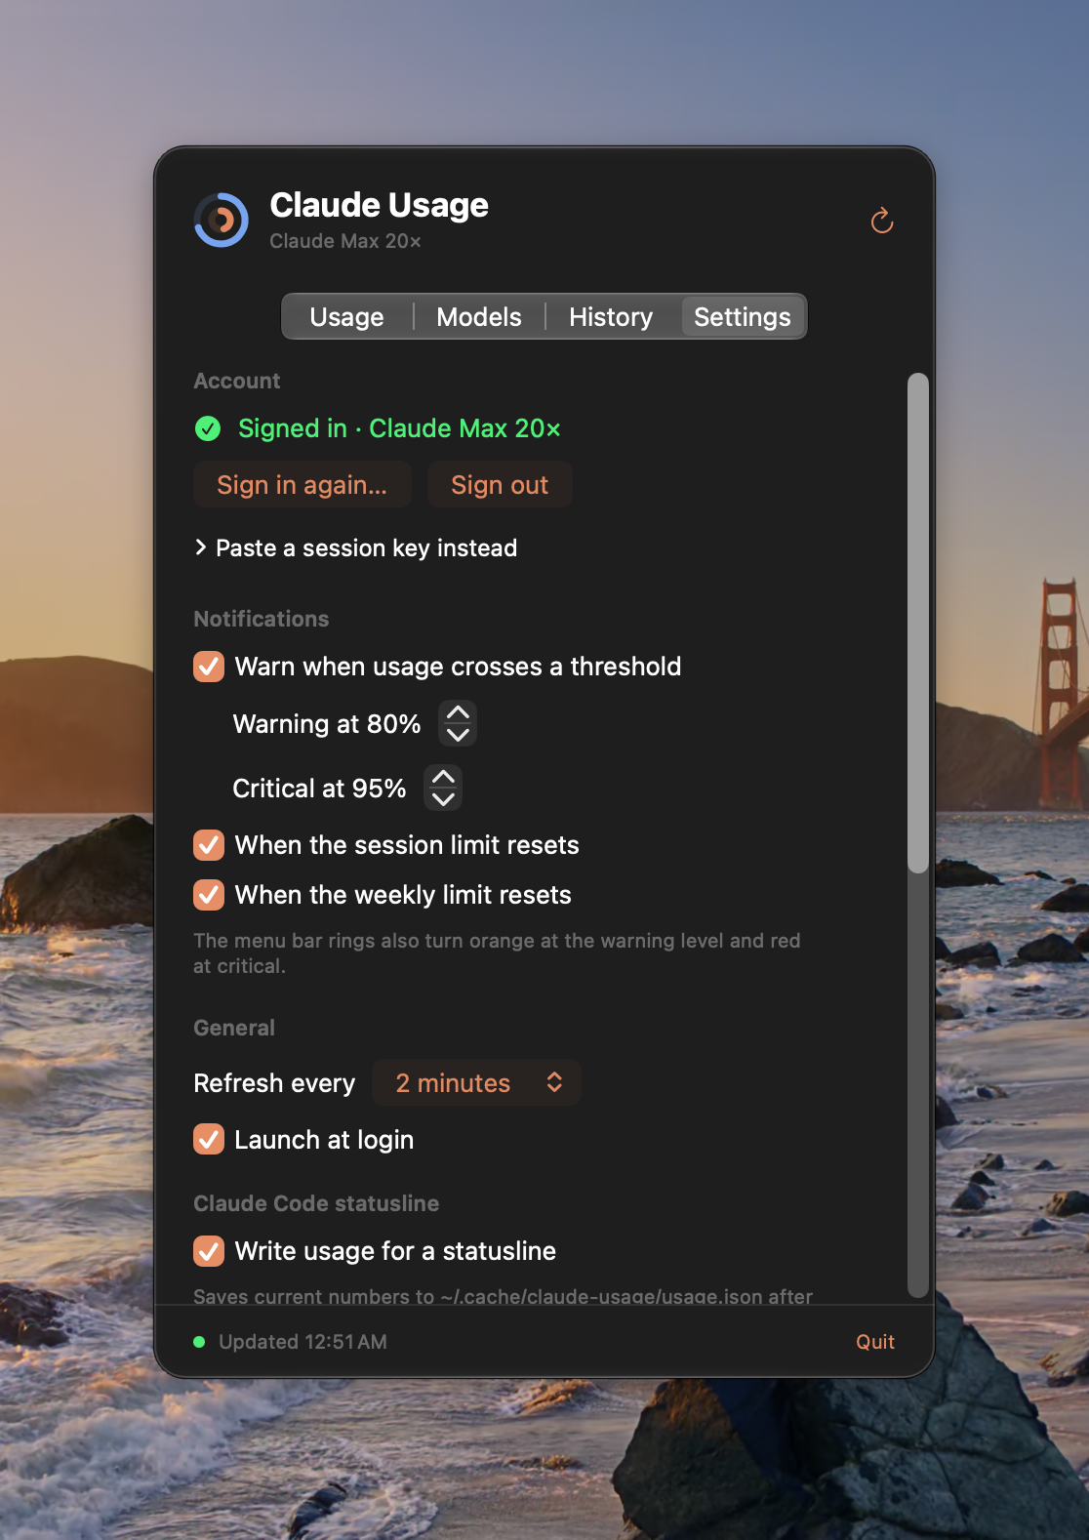The width and height of the screenshot is (1089, 1540).
Task: Increase the Critical at 95% stepper
Action: tap(443, 777)
